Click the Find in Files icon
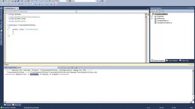195x109 pixels. [x=70, y=1]
